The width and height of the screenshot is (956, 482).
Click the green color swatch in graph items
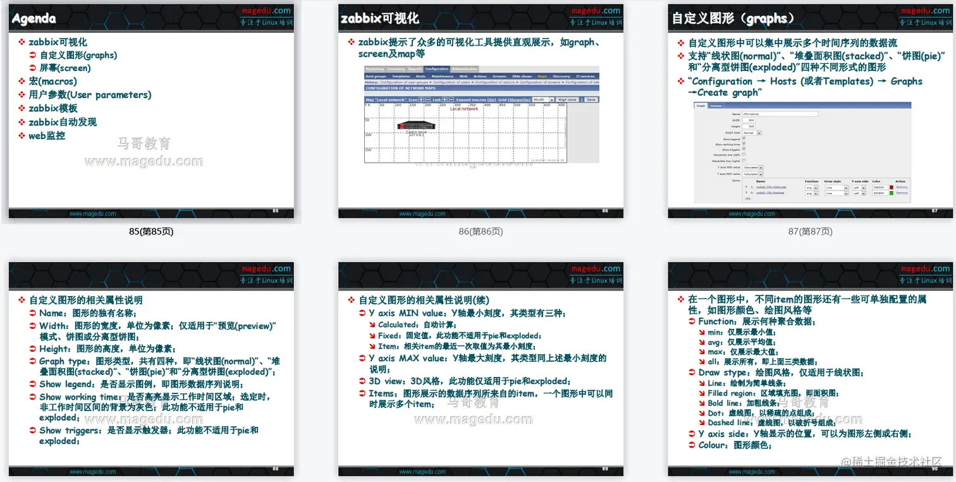tap(892, 193)
